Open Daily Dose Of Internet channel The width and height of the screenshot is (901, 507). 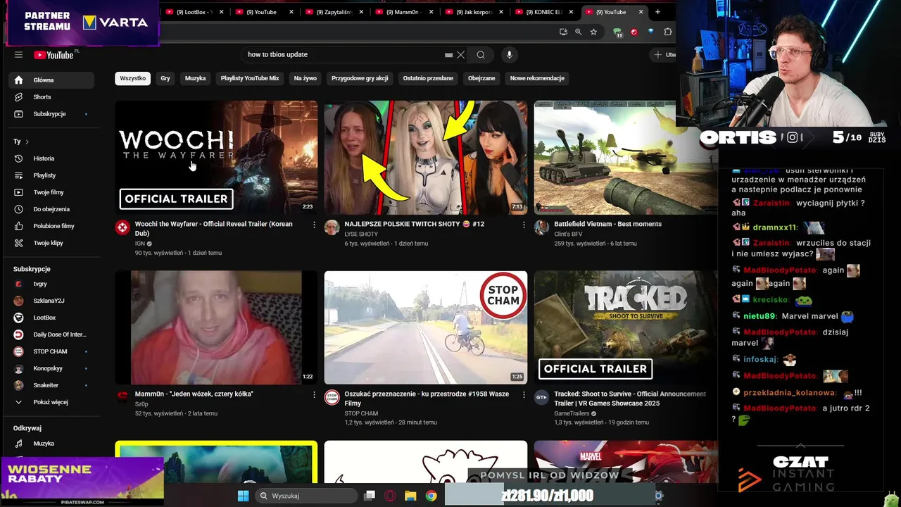coord(51,334)
